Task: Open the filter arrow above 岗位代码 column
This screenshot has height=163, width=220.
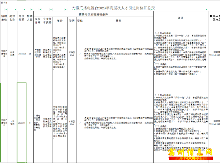Action: coord(24,9)
